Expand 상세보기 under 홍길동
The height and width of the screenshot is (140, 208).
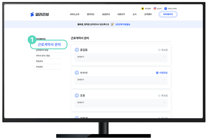click(121, 57)
